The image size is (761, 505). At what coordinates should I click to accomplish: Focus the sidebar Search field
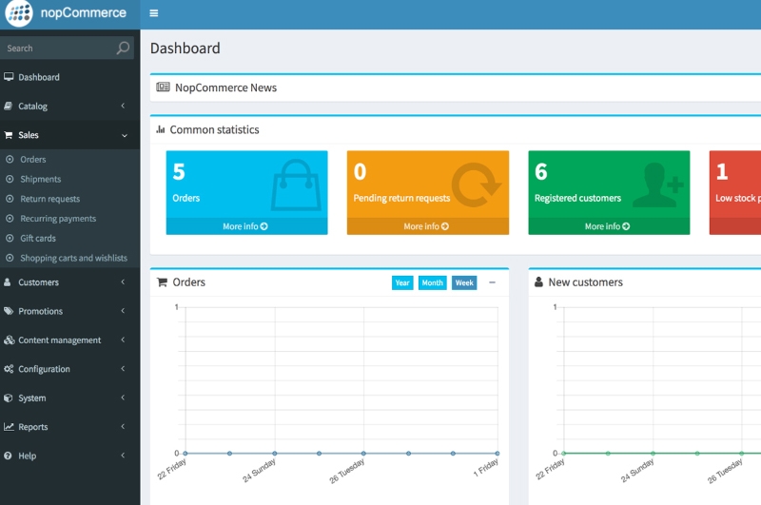coord(58,48)
